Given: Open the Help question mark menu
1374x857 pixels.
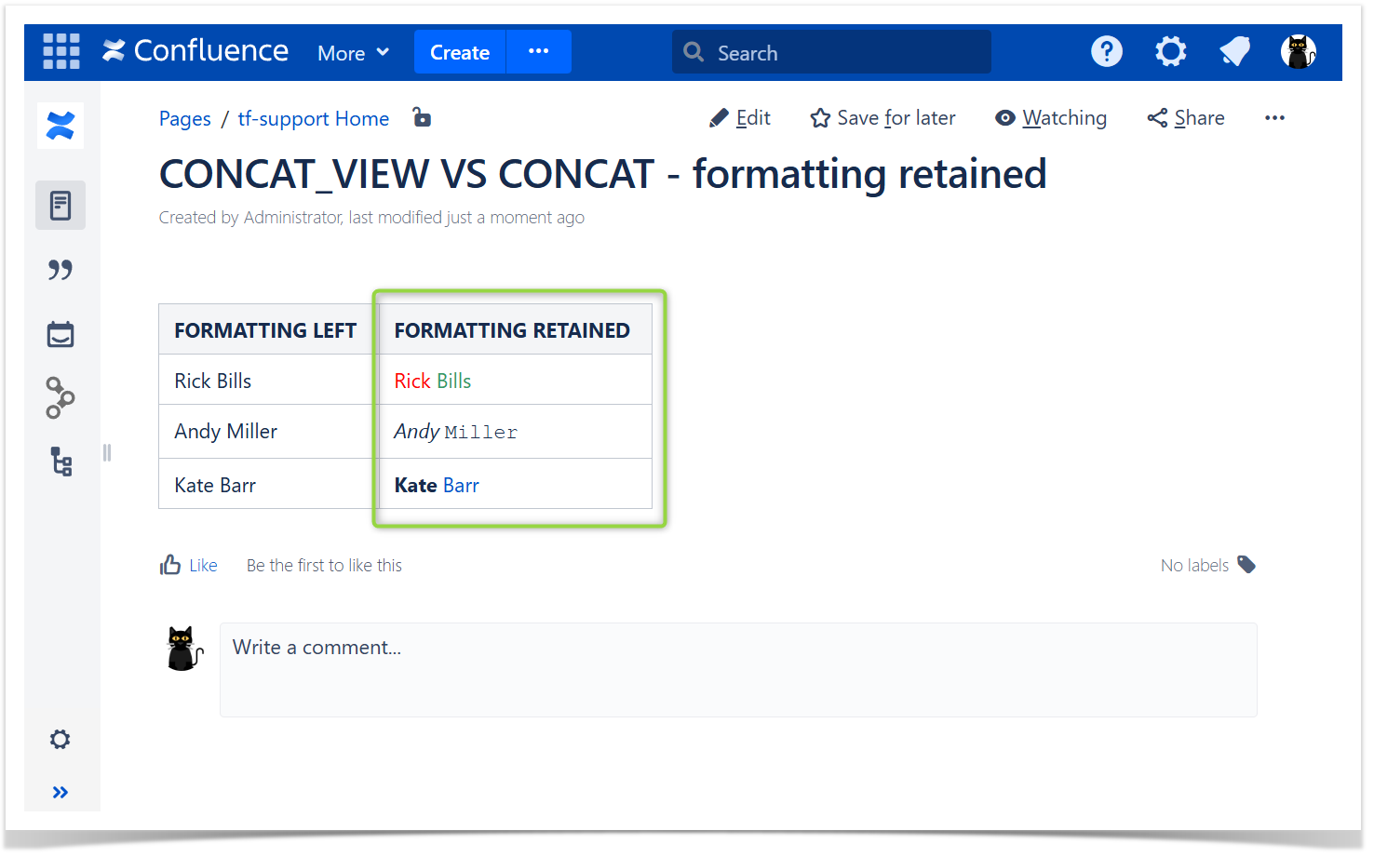Looking at the screenshot, I should (x=1106, y=51).
